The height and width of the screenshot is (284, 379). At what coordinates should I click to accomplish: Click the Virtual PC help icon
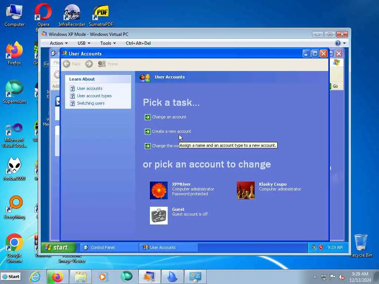pos(338,43)
